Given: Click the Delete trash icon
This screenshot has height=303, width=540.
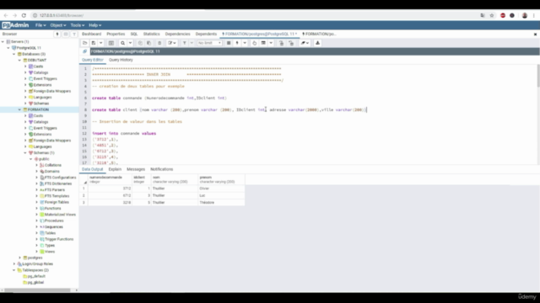Looking at the screenshot, I should (159, 43).
